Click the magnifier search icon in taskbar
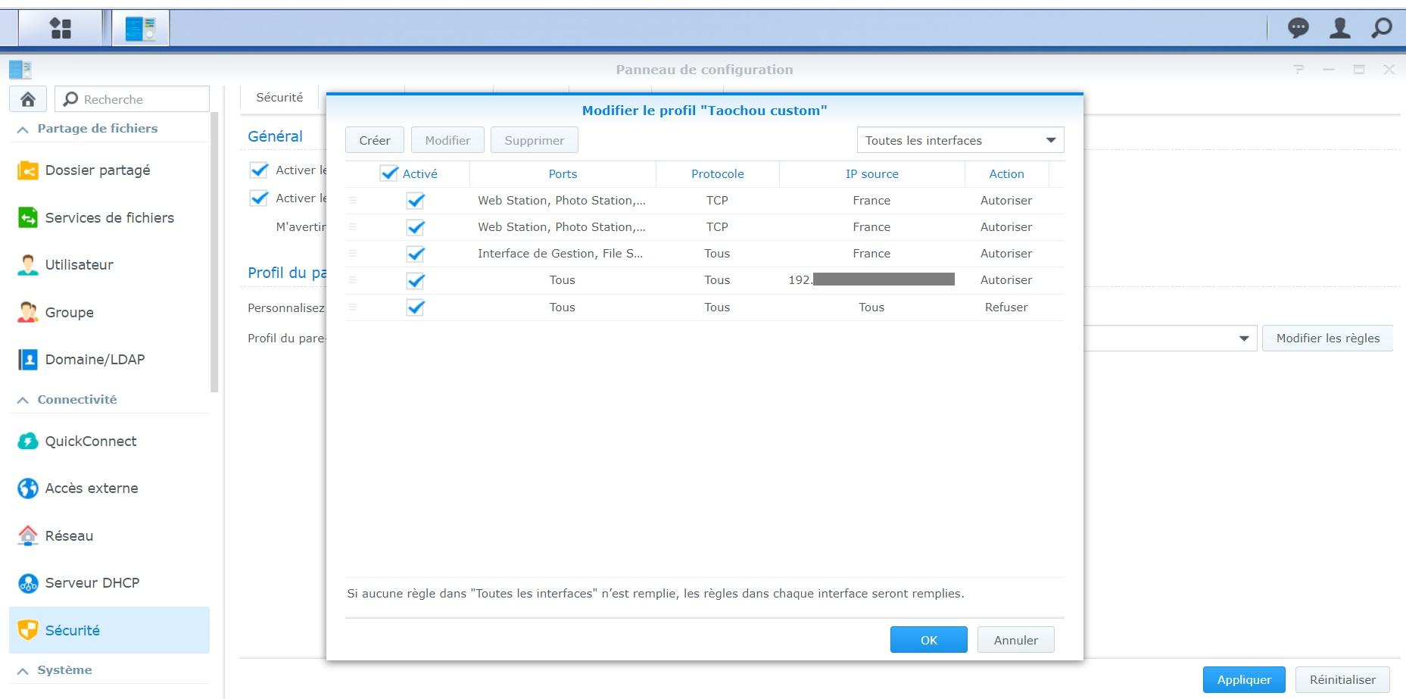The image size is (1406, 699). 1382,29
